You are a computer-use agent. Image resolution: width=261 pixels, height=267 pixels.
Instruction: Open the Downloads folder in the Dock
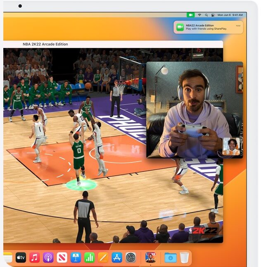click(171, 258)
